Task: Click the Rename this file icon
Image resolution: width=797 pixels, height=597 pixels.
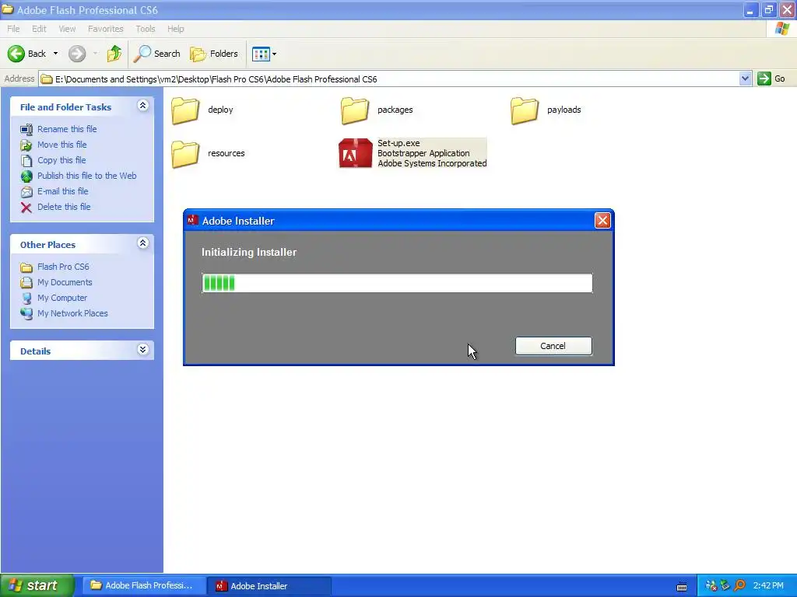Action: 26,130
